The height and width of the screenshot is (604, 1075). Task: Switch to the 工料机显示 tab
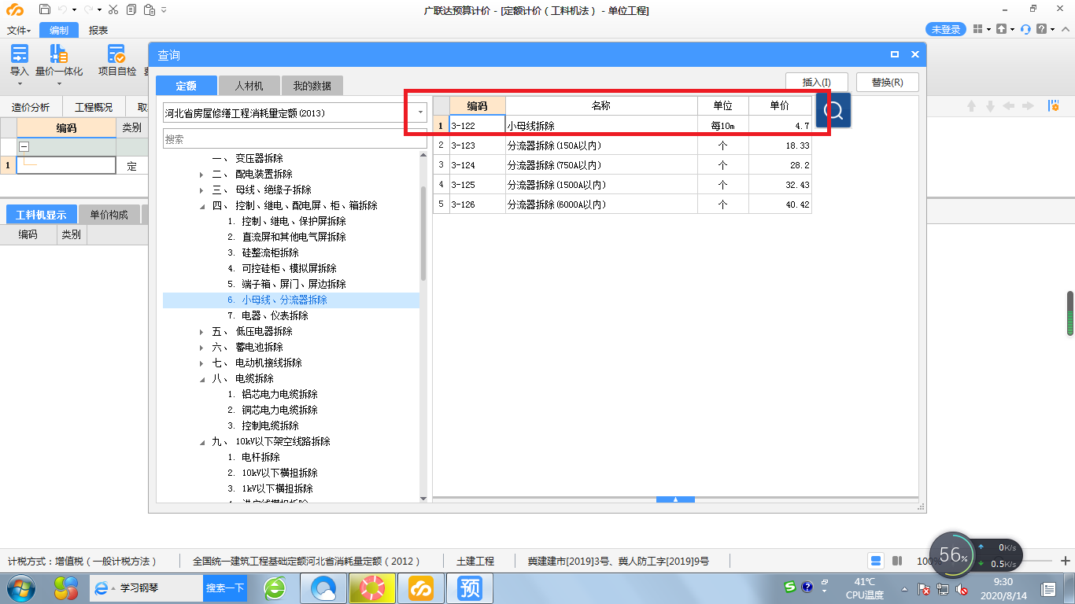pos(41,215)
